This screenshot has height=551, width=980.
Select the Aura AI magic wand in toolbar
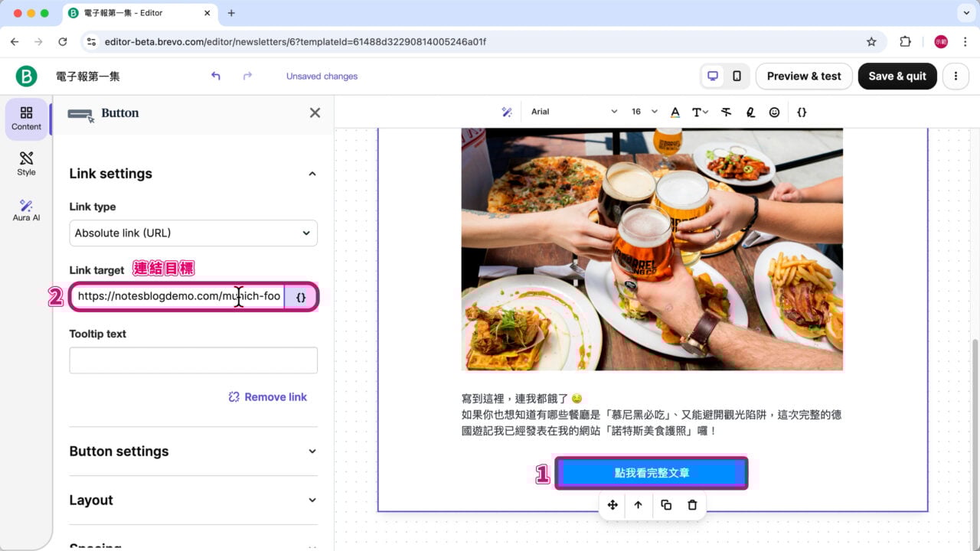click(507, 112)
